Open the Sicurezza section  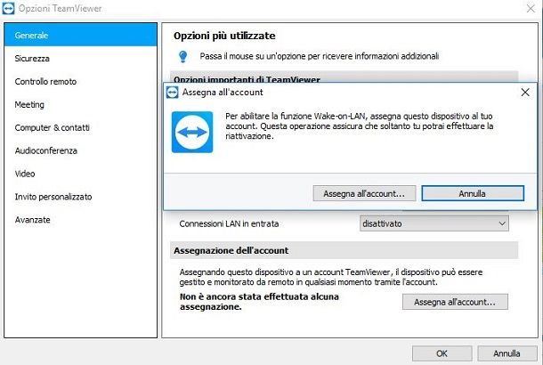tap(80, 58)
